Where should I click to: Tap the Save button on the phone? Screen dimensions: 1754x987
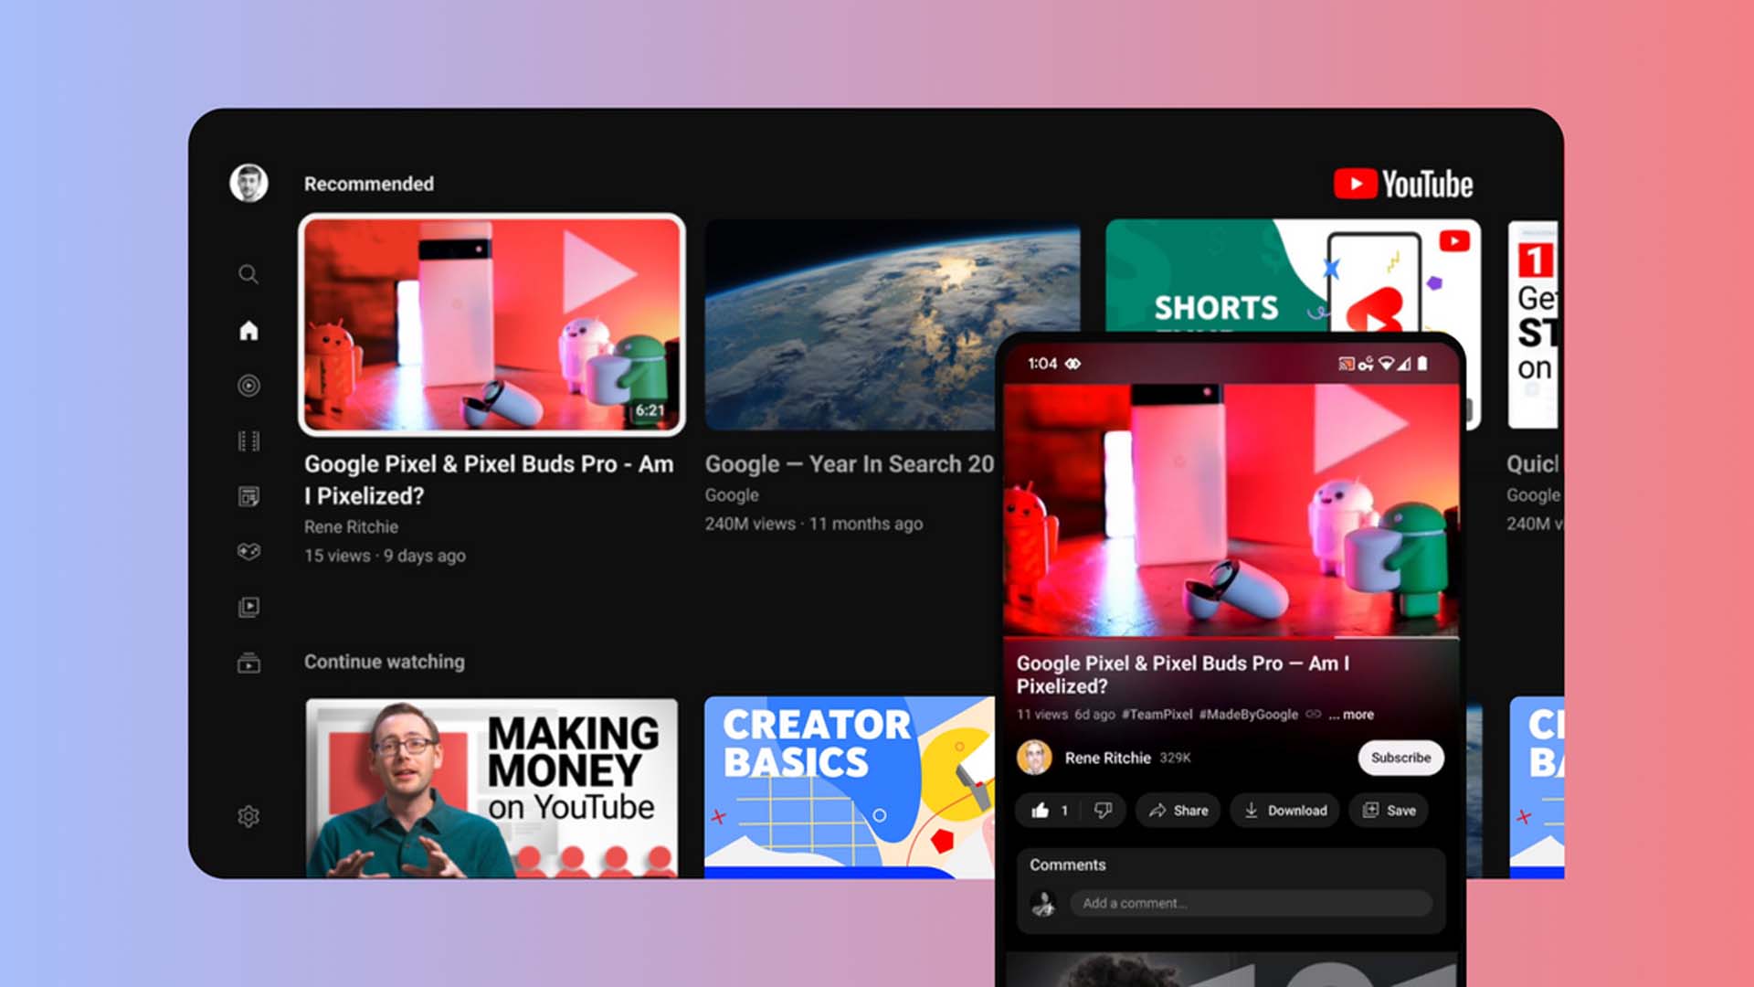coord(1389,811)
